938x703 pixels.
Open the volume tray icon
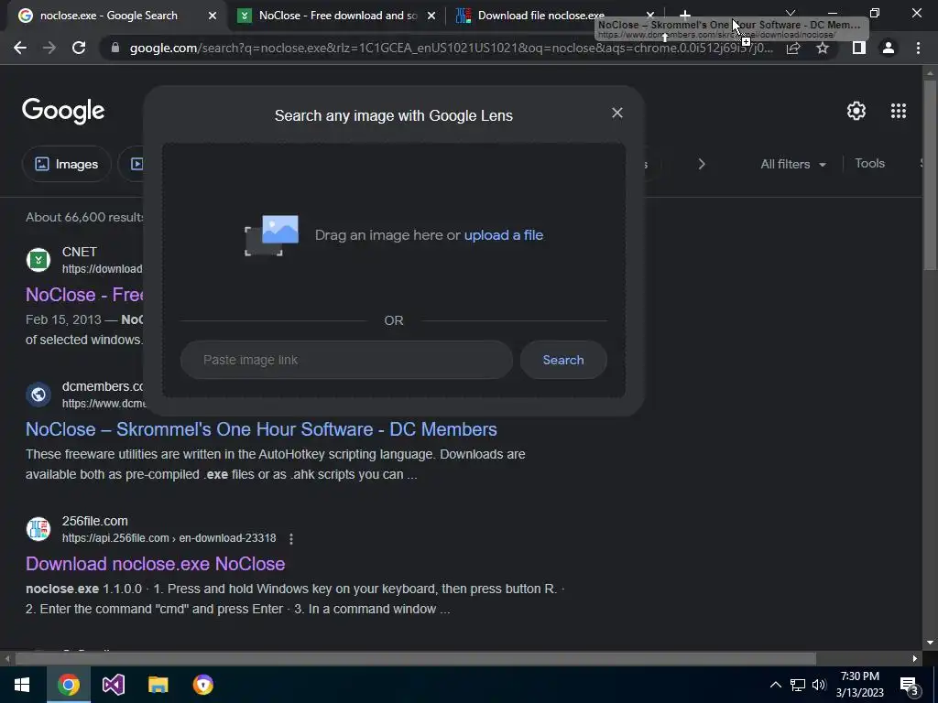click(x=819, y=685)
